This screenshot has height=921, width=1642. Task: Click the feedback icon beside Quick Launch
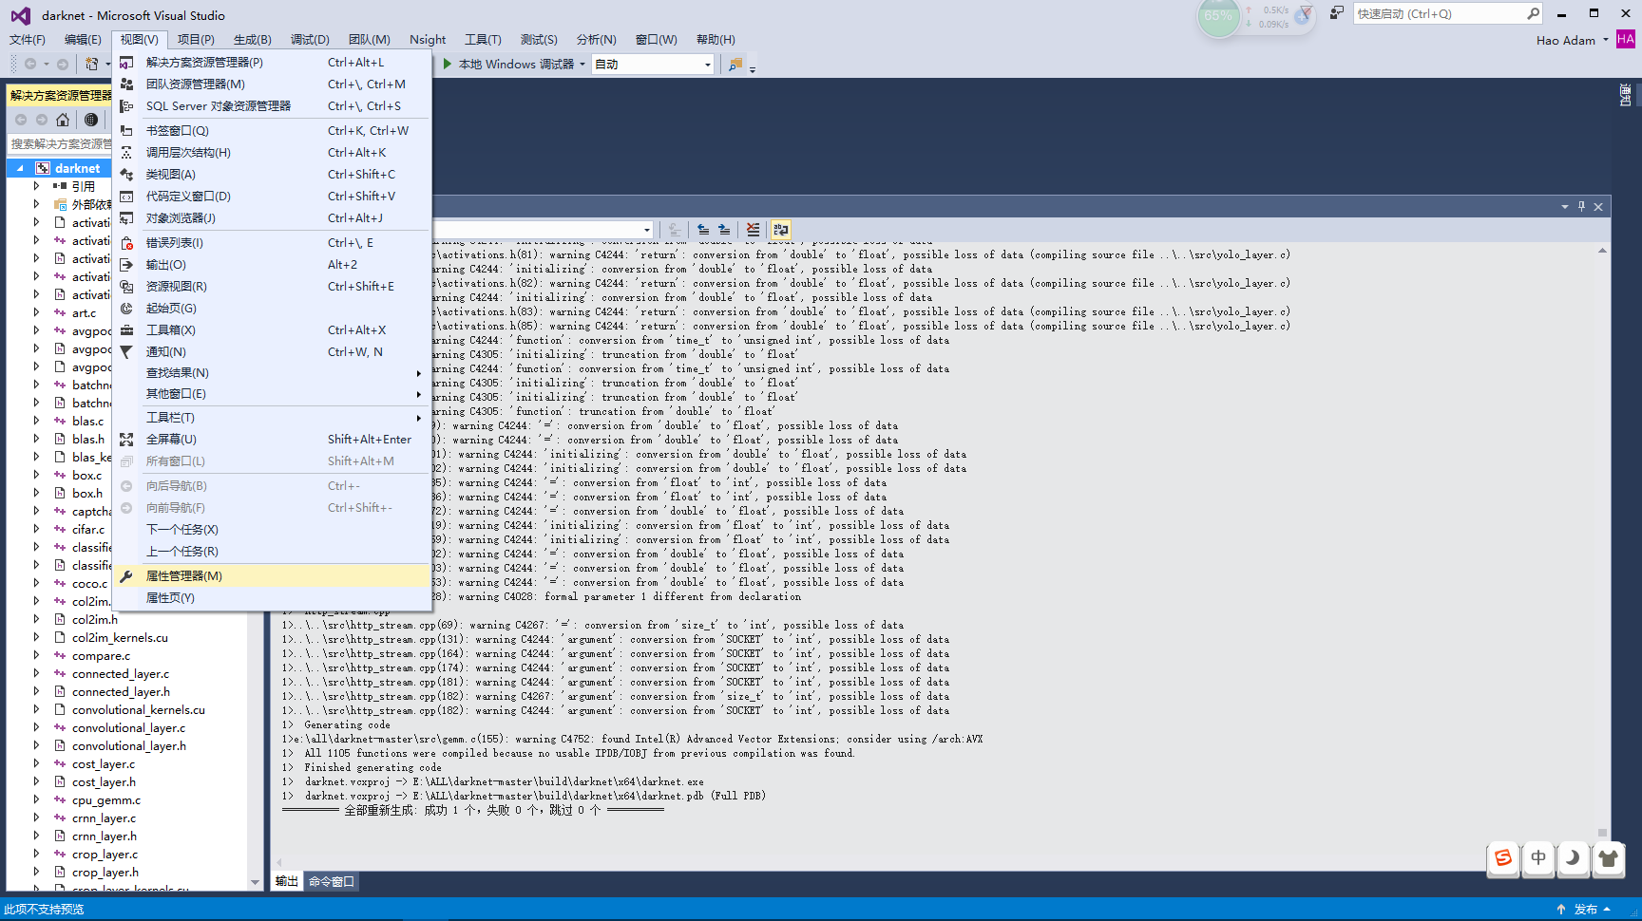pos(1336,13)
